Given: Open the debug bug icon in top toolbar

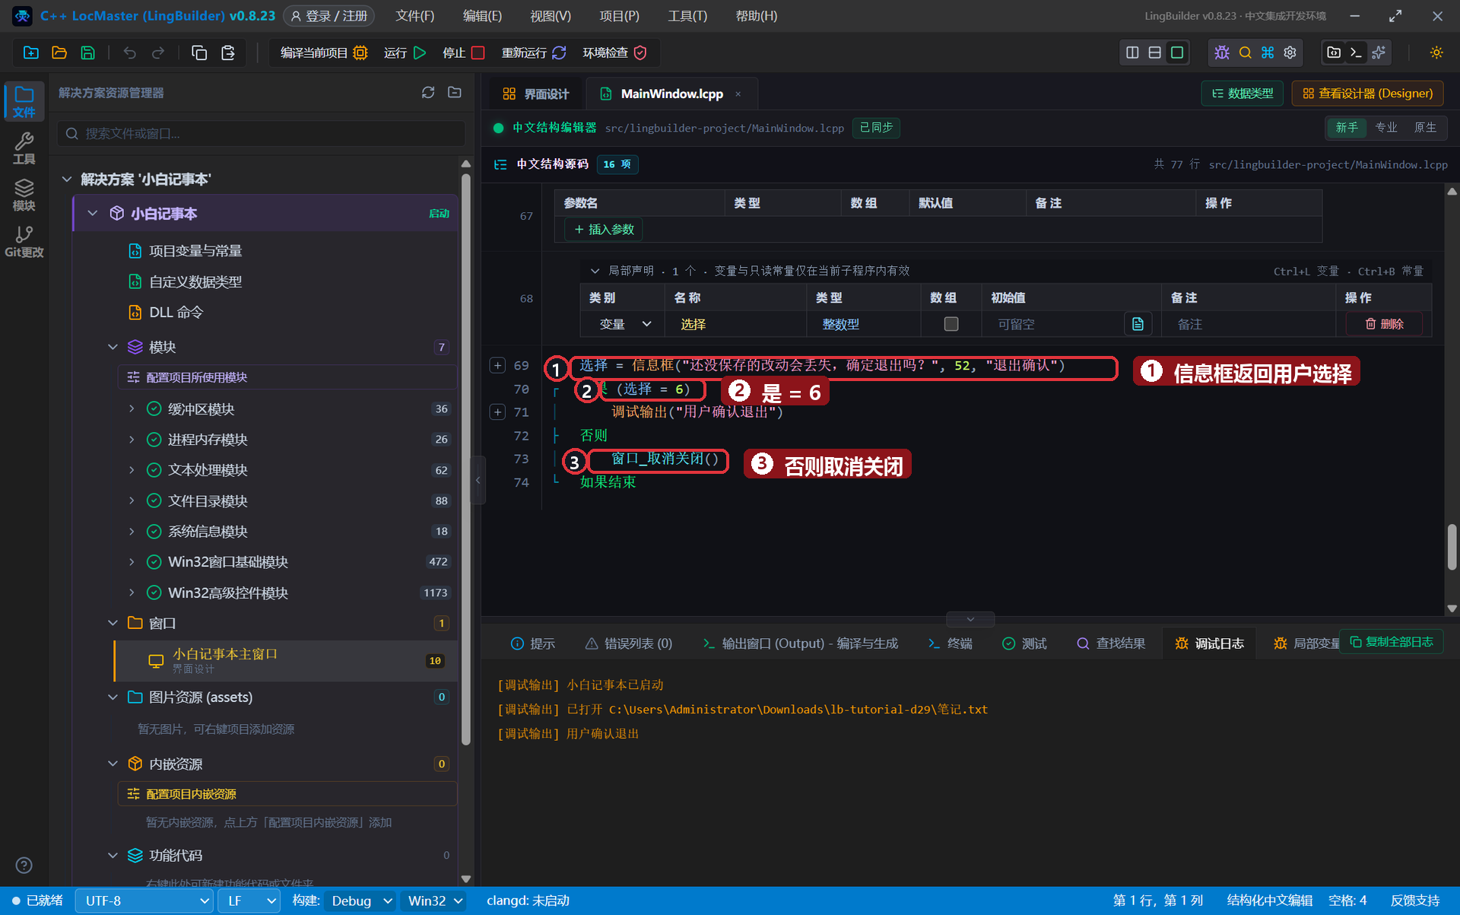Looking at the screenshot, I should tap(1222, 52).
